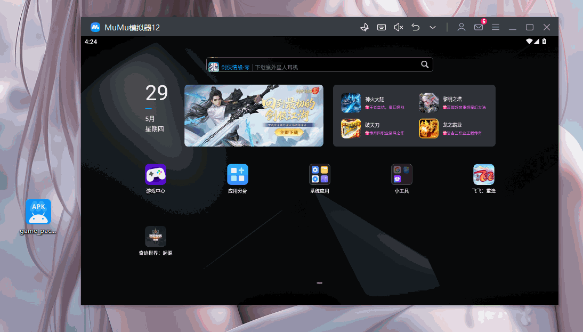Open messages mail icon with badge

click(x=479, y=27)
